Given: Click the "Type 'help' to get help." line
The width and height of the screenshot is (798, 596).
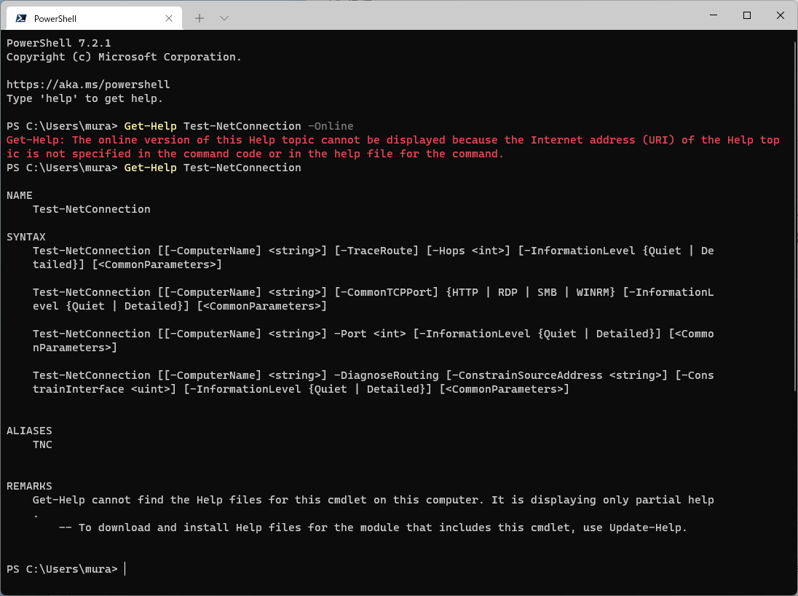Looking at the screenshot, I should (84, 98).
